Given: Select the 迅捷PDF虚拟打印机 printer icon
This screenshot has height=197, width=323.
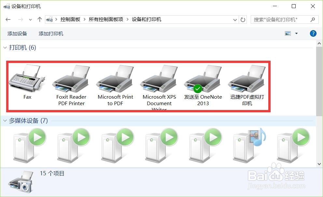Looking at the screenshot, I should point(247,78).
